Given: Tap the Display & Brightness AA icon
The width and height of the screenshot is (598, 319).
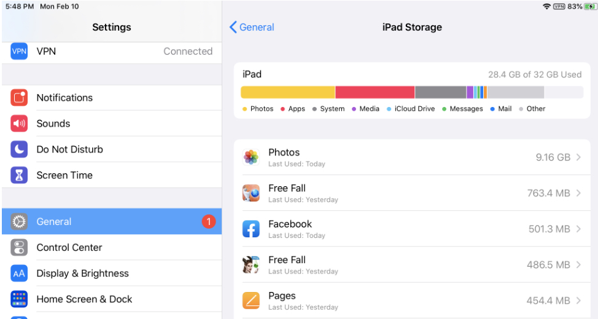Looking at the screenshot, I should (19, 274).
